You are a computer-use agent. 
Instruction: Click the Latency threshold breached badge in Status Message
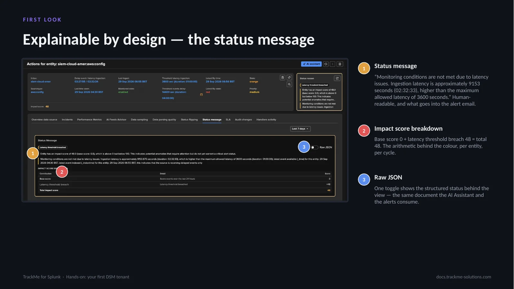[53, 148]
